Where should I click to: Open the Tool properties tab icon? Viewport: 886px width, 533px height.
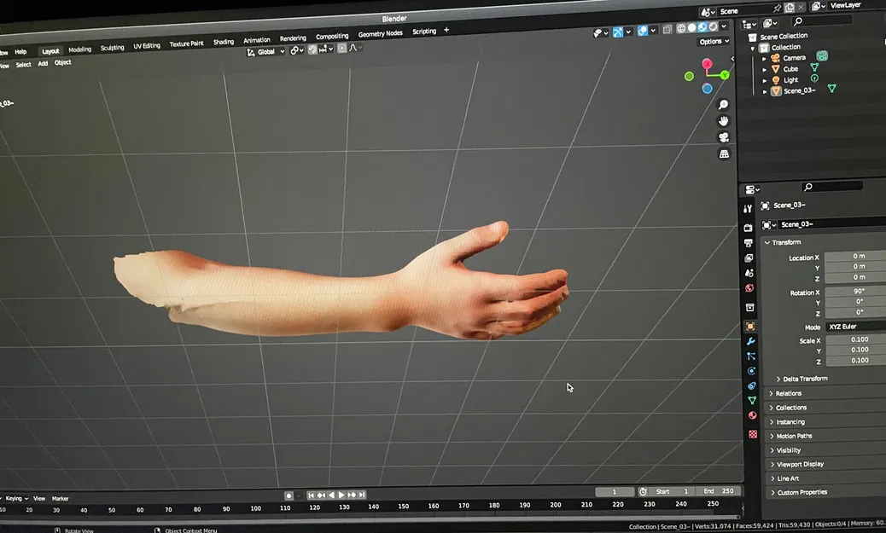click(x=748, y=209)
